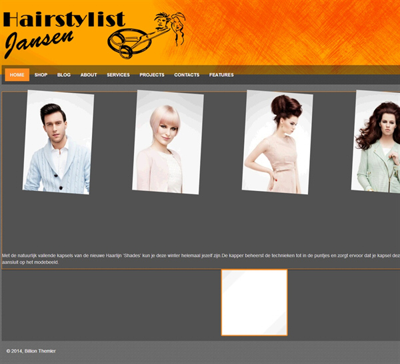Open the BLOG menu link

pyautogui.click(x=64, y=75)
